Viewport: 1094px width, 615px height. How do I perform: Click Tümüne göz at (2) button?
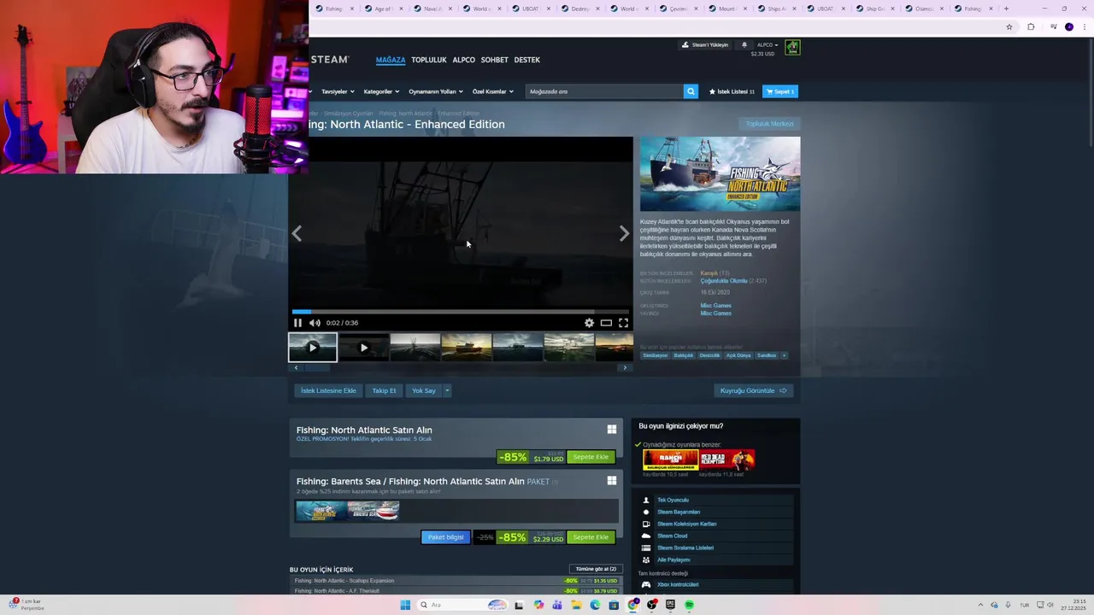[x=596, y=569]
